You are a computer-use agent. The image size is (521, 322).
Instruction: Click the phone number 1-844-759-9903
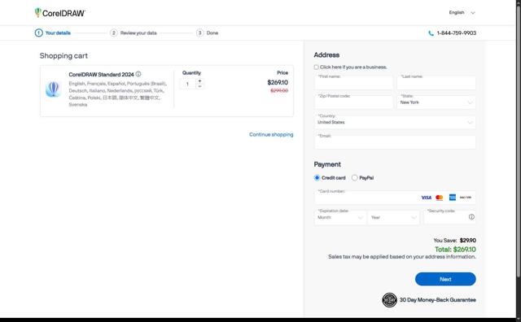[x=456, y=33]
